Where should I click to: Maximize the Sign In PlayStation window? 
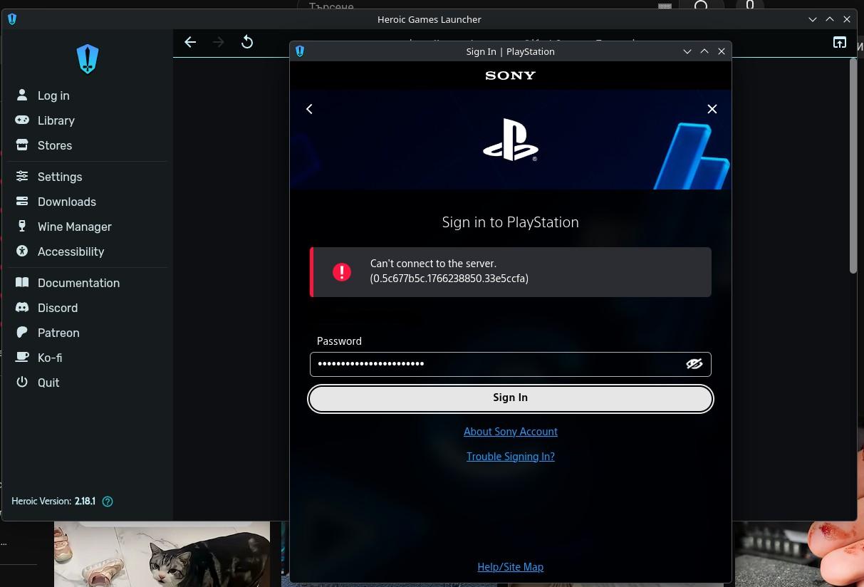[x=704, y=51]
